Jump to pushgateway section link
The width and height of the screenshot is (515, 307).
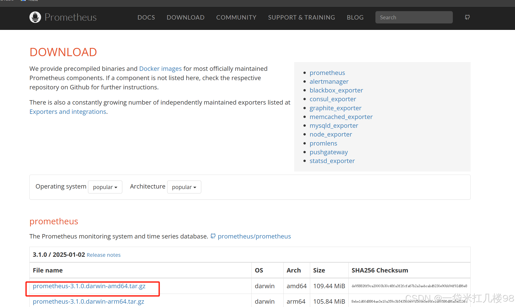pos(329,152)
